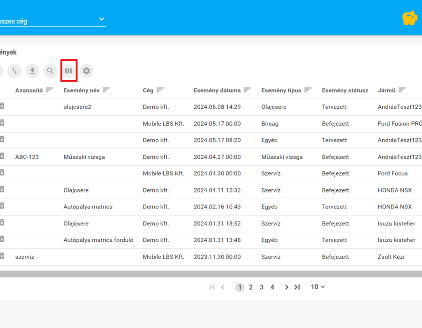Open the Összes cég company dropdown
422x328 pixels.
[53, 21]
